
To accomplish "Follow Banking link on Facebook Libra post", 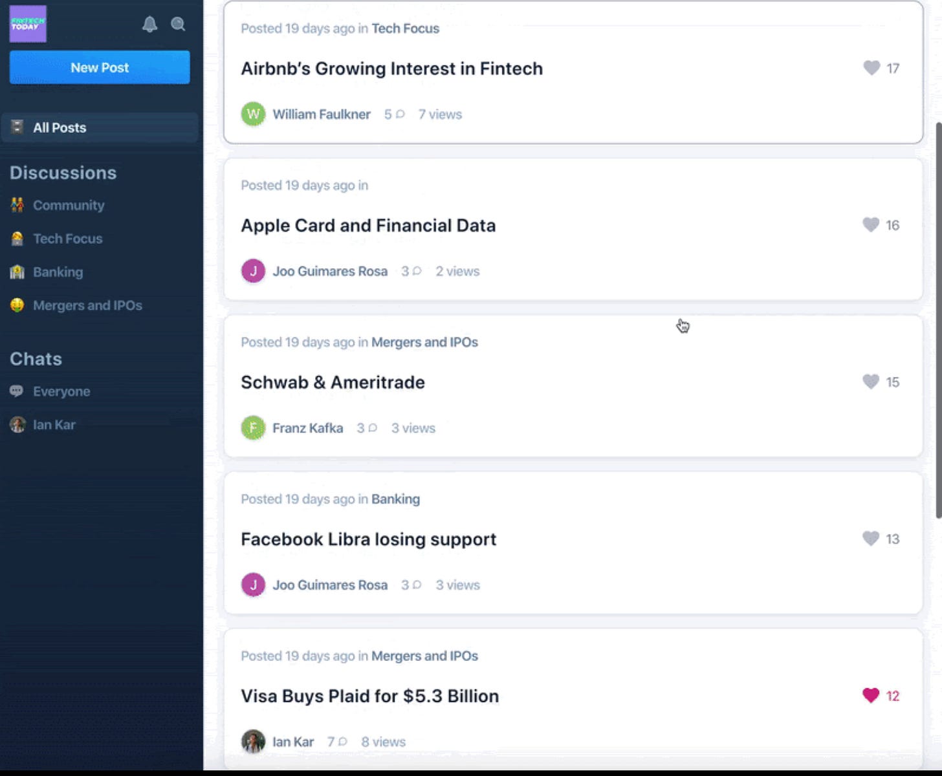I will point(395,499).
